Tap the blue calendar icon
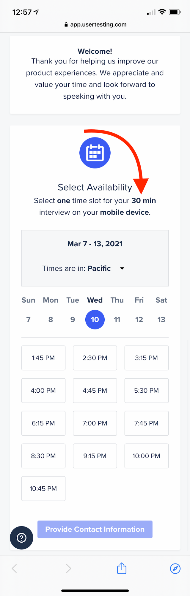 tap(95, 153)
